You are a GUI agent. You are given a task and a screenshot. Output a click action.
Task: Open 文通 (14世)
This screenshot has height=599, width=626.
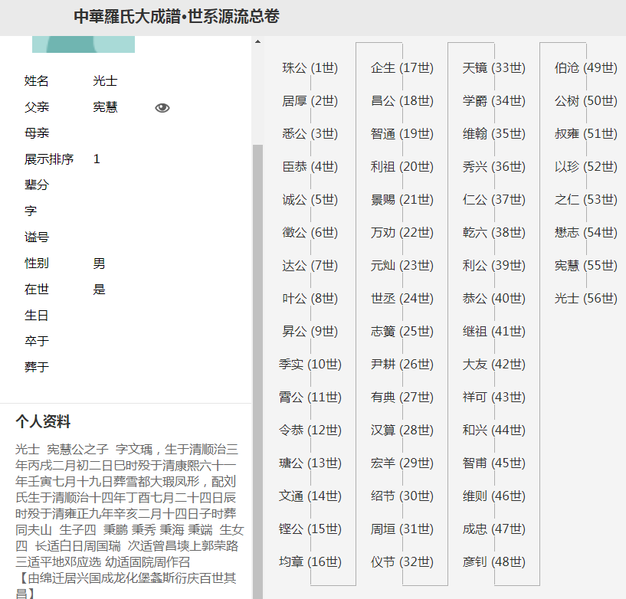coord(310,496)
